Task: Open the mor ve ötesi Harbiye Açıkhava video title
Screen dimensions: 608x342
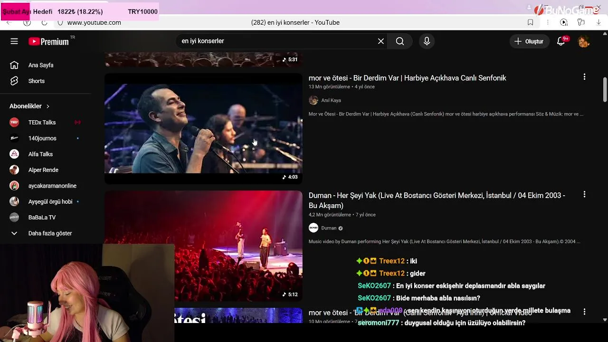Action: click(407, 78)
